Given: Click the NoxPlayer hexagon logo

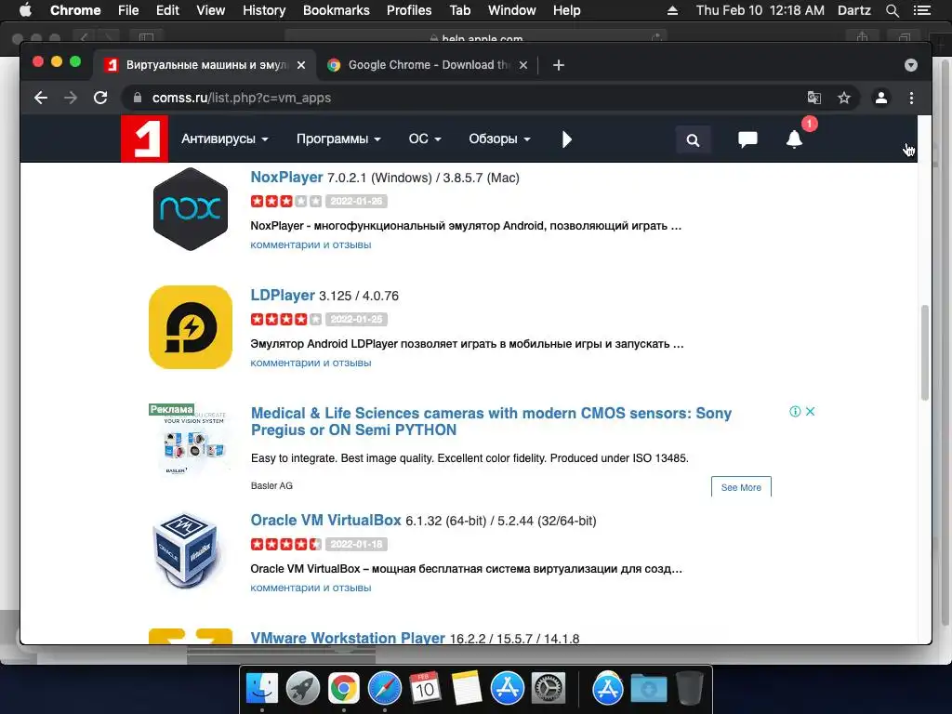Looking at the screenshot, I should click(x=191, y=209).
